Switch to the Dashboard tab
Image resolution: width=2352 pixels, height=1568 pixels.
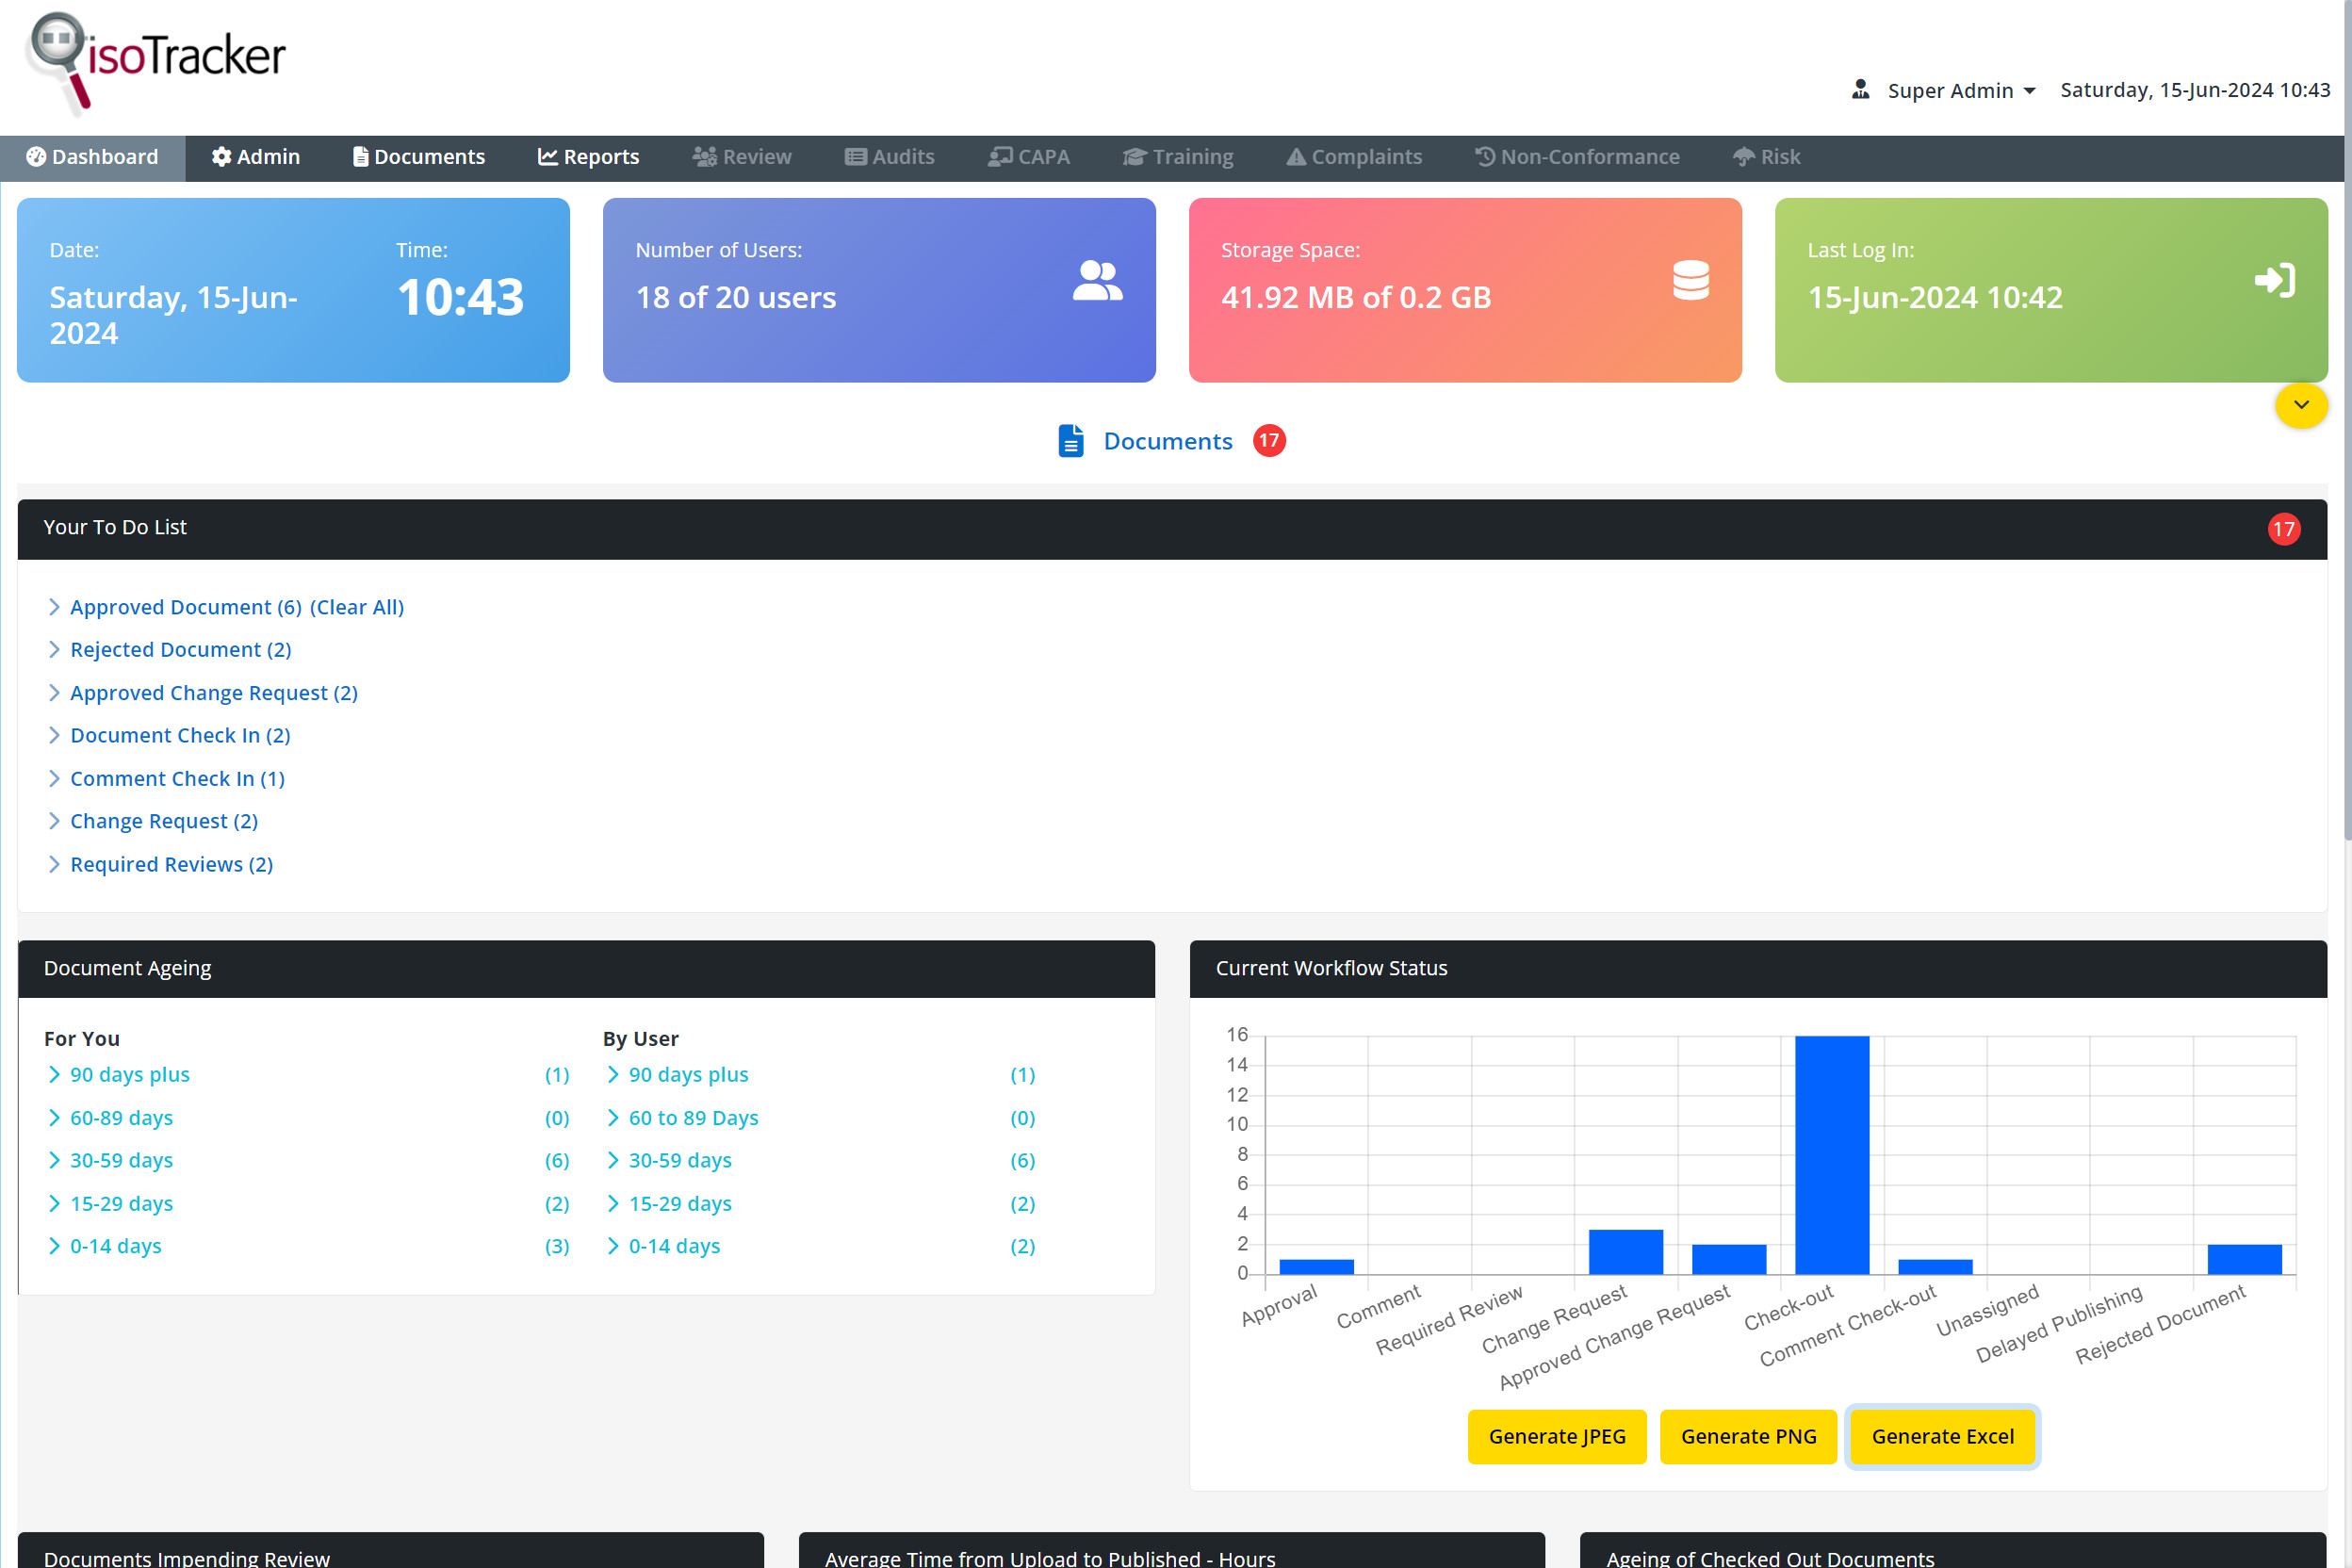[92, 157]
